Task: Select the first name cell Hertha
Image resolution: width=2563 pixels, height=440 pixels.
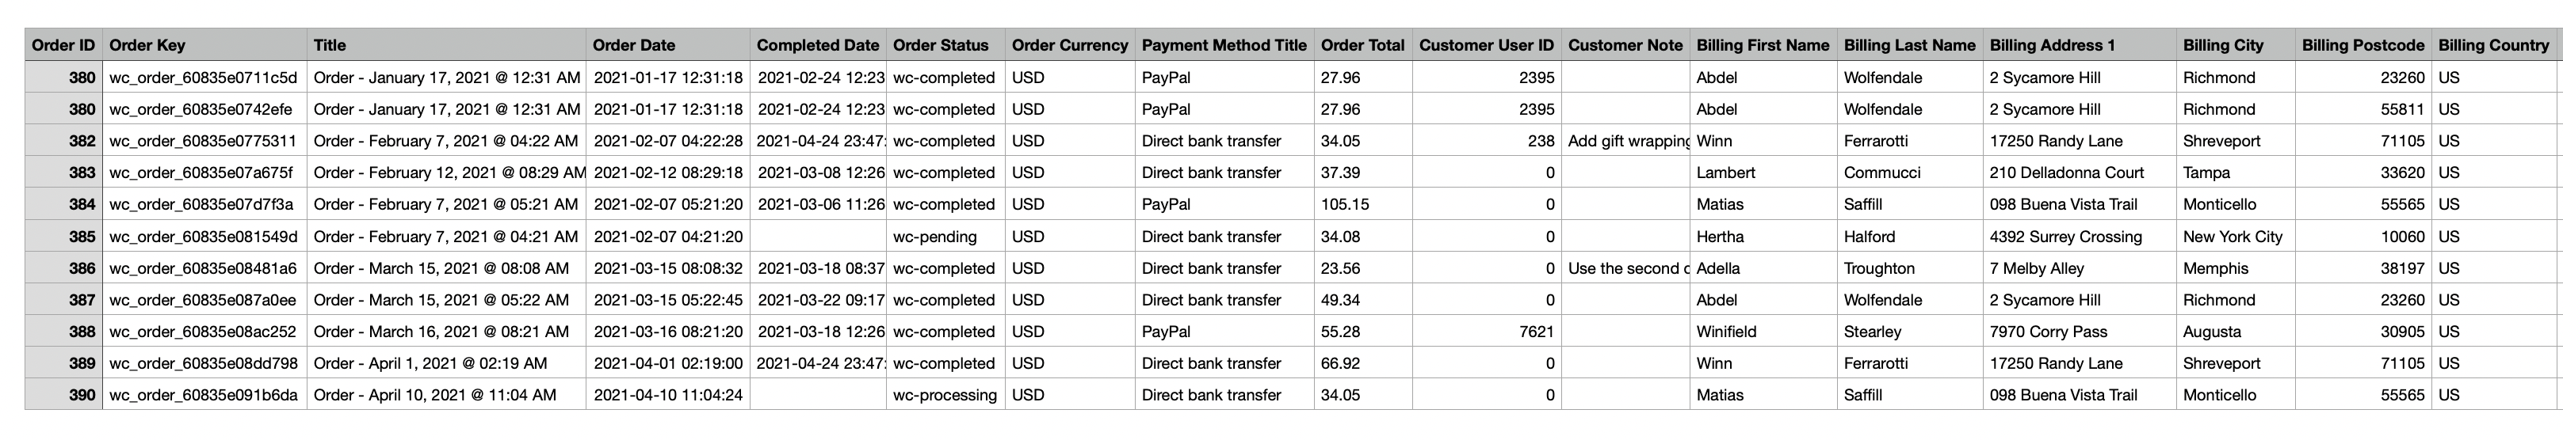Action: pos(1719,237)
